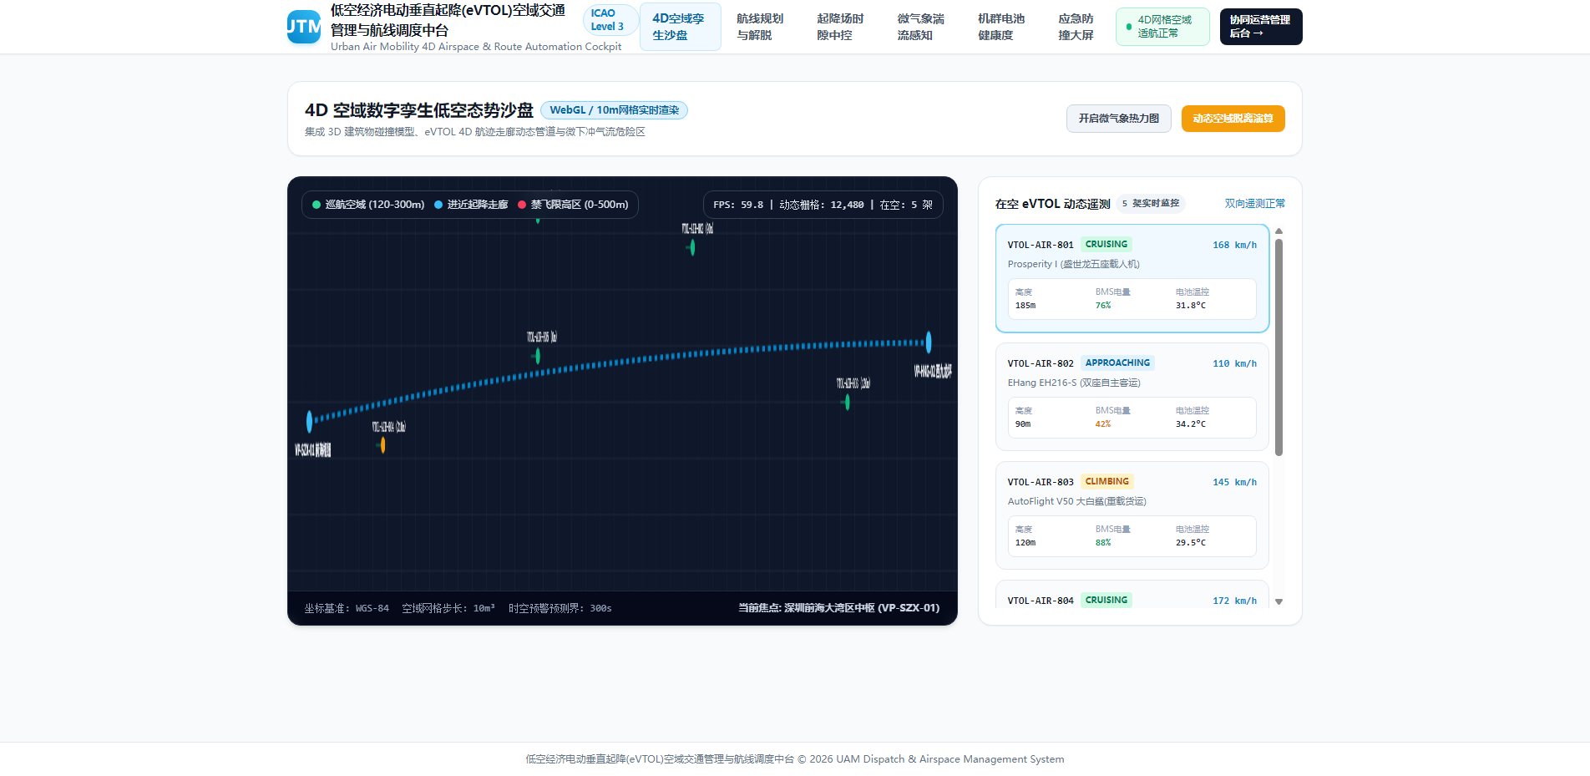Screen dimensions: 1590x776
Task: Click the eVTOL list scrollbar thumb
Action: coord(1279,347)
